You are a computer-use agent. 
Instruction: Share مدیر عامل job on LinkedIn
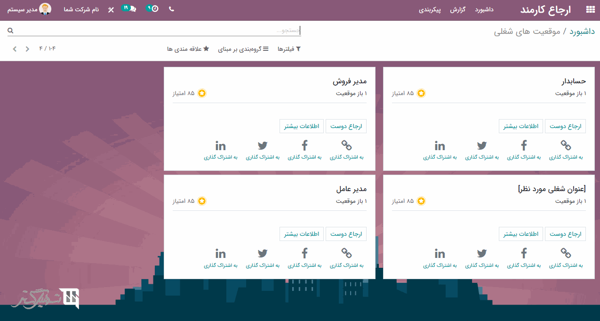coord(220,257)
